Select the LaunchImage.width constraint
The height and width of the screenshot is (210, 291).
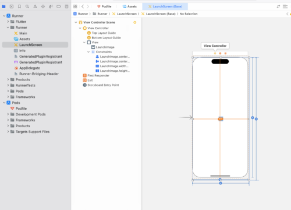coord(114,66)
